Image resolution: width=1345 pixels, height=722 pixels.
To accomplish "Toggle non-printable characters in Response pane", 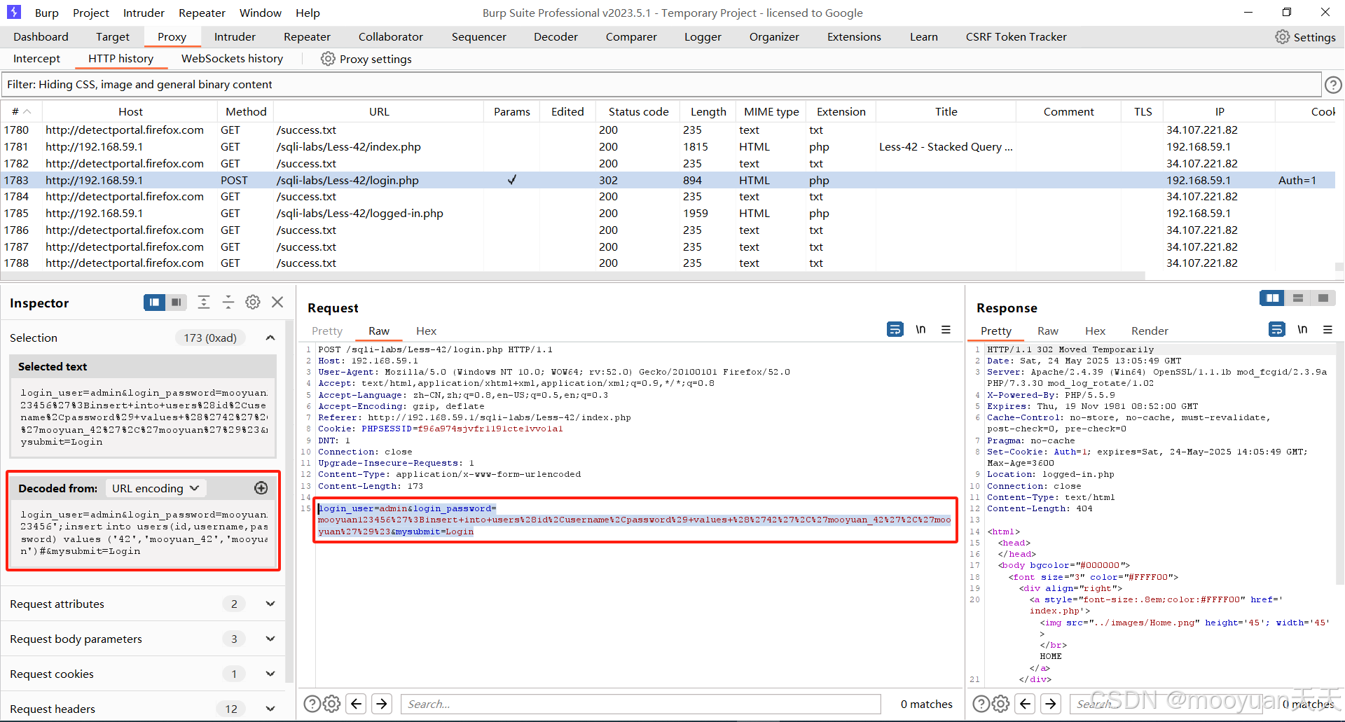I will (x=1302, y=329).
